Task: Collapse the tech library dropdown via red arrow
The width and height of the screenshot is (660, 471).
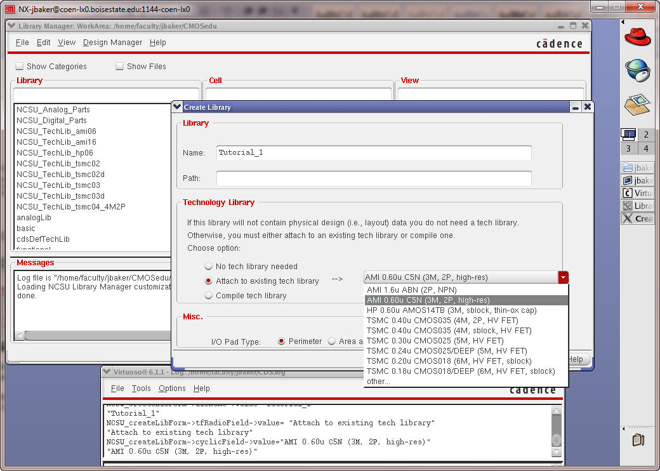Action: point(563,277)
